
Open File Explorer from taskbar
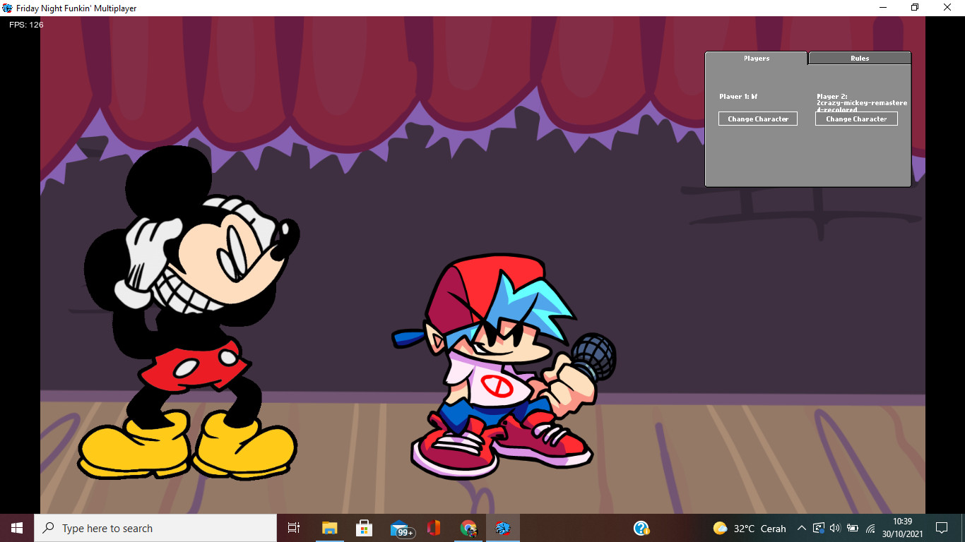(x=329, y=528)
